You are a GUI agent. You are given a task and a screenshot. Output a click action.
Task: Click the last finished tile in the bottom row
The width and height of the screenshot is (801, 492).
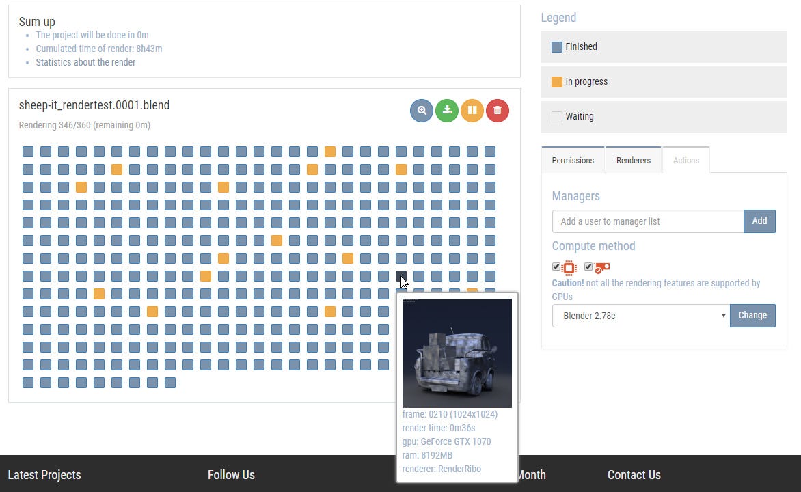pyautogui.click(x=170, y=383)
